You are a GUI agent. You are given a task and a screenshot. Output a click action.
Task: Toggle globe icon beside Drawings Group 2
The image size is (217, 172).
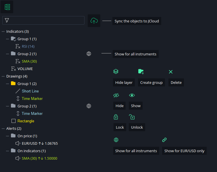click(89, 106)
